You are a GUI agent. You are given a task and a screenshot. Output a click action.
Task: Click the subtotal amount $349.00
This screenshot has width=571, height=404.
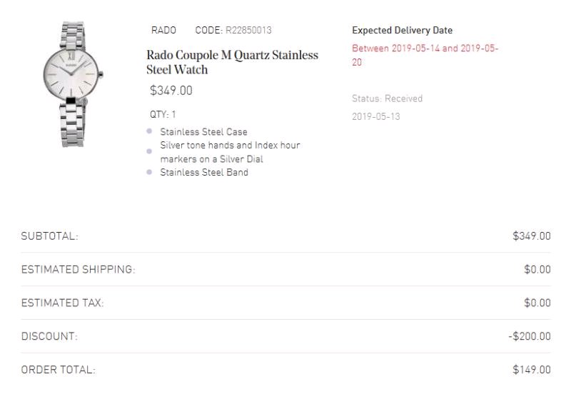(531, 236)
